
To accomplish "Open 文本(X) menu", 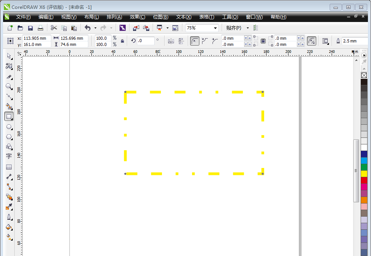I will [x=184, y=17].
